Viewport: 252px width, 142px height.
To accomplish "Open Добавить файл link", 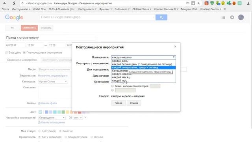I will [47, 103].
